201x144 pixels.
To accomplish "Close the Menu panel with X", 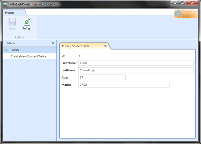I will click(53, 43).
